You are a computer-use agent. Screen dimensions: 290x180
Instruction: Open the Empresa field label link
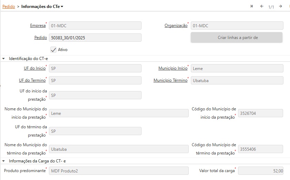tap(38, 26)
